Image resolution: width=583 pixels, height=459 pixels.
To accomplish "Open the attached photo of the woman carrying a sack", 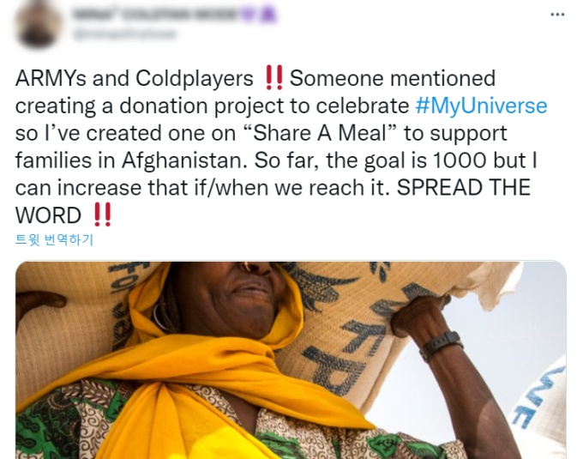I will 291,360.
